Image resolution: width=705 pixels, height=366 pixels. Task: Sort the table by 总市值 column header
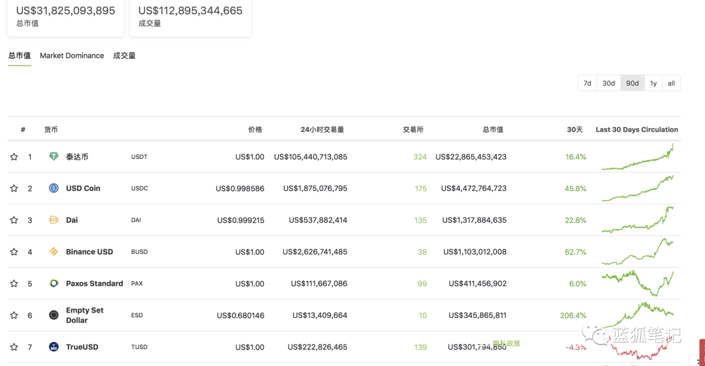click(493, 130)
